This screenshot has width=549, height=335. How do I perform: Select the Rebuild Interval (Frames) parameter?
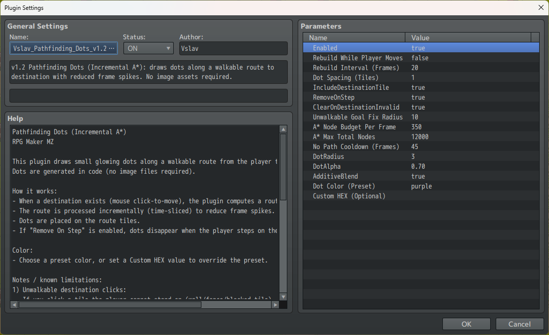pos(421,68)
